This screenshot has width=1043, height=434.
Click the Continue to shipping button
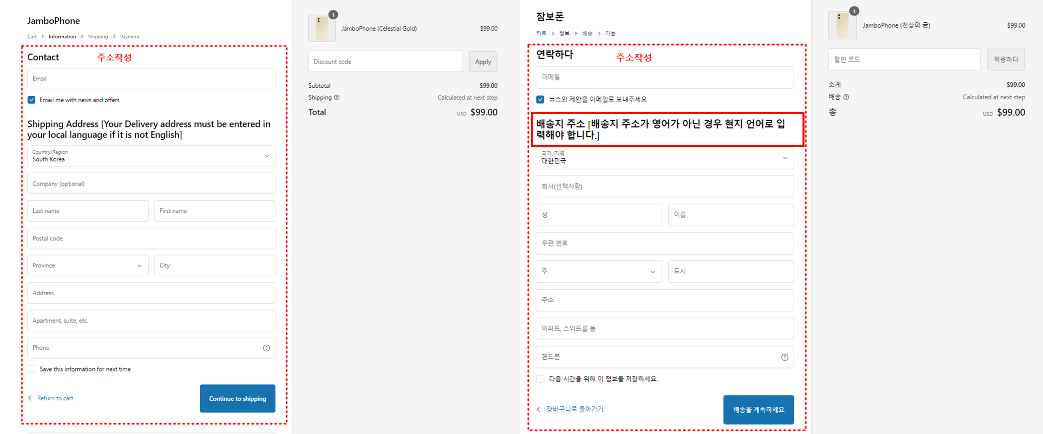pyautogui.click(x=238, y=398)
